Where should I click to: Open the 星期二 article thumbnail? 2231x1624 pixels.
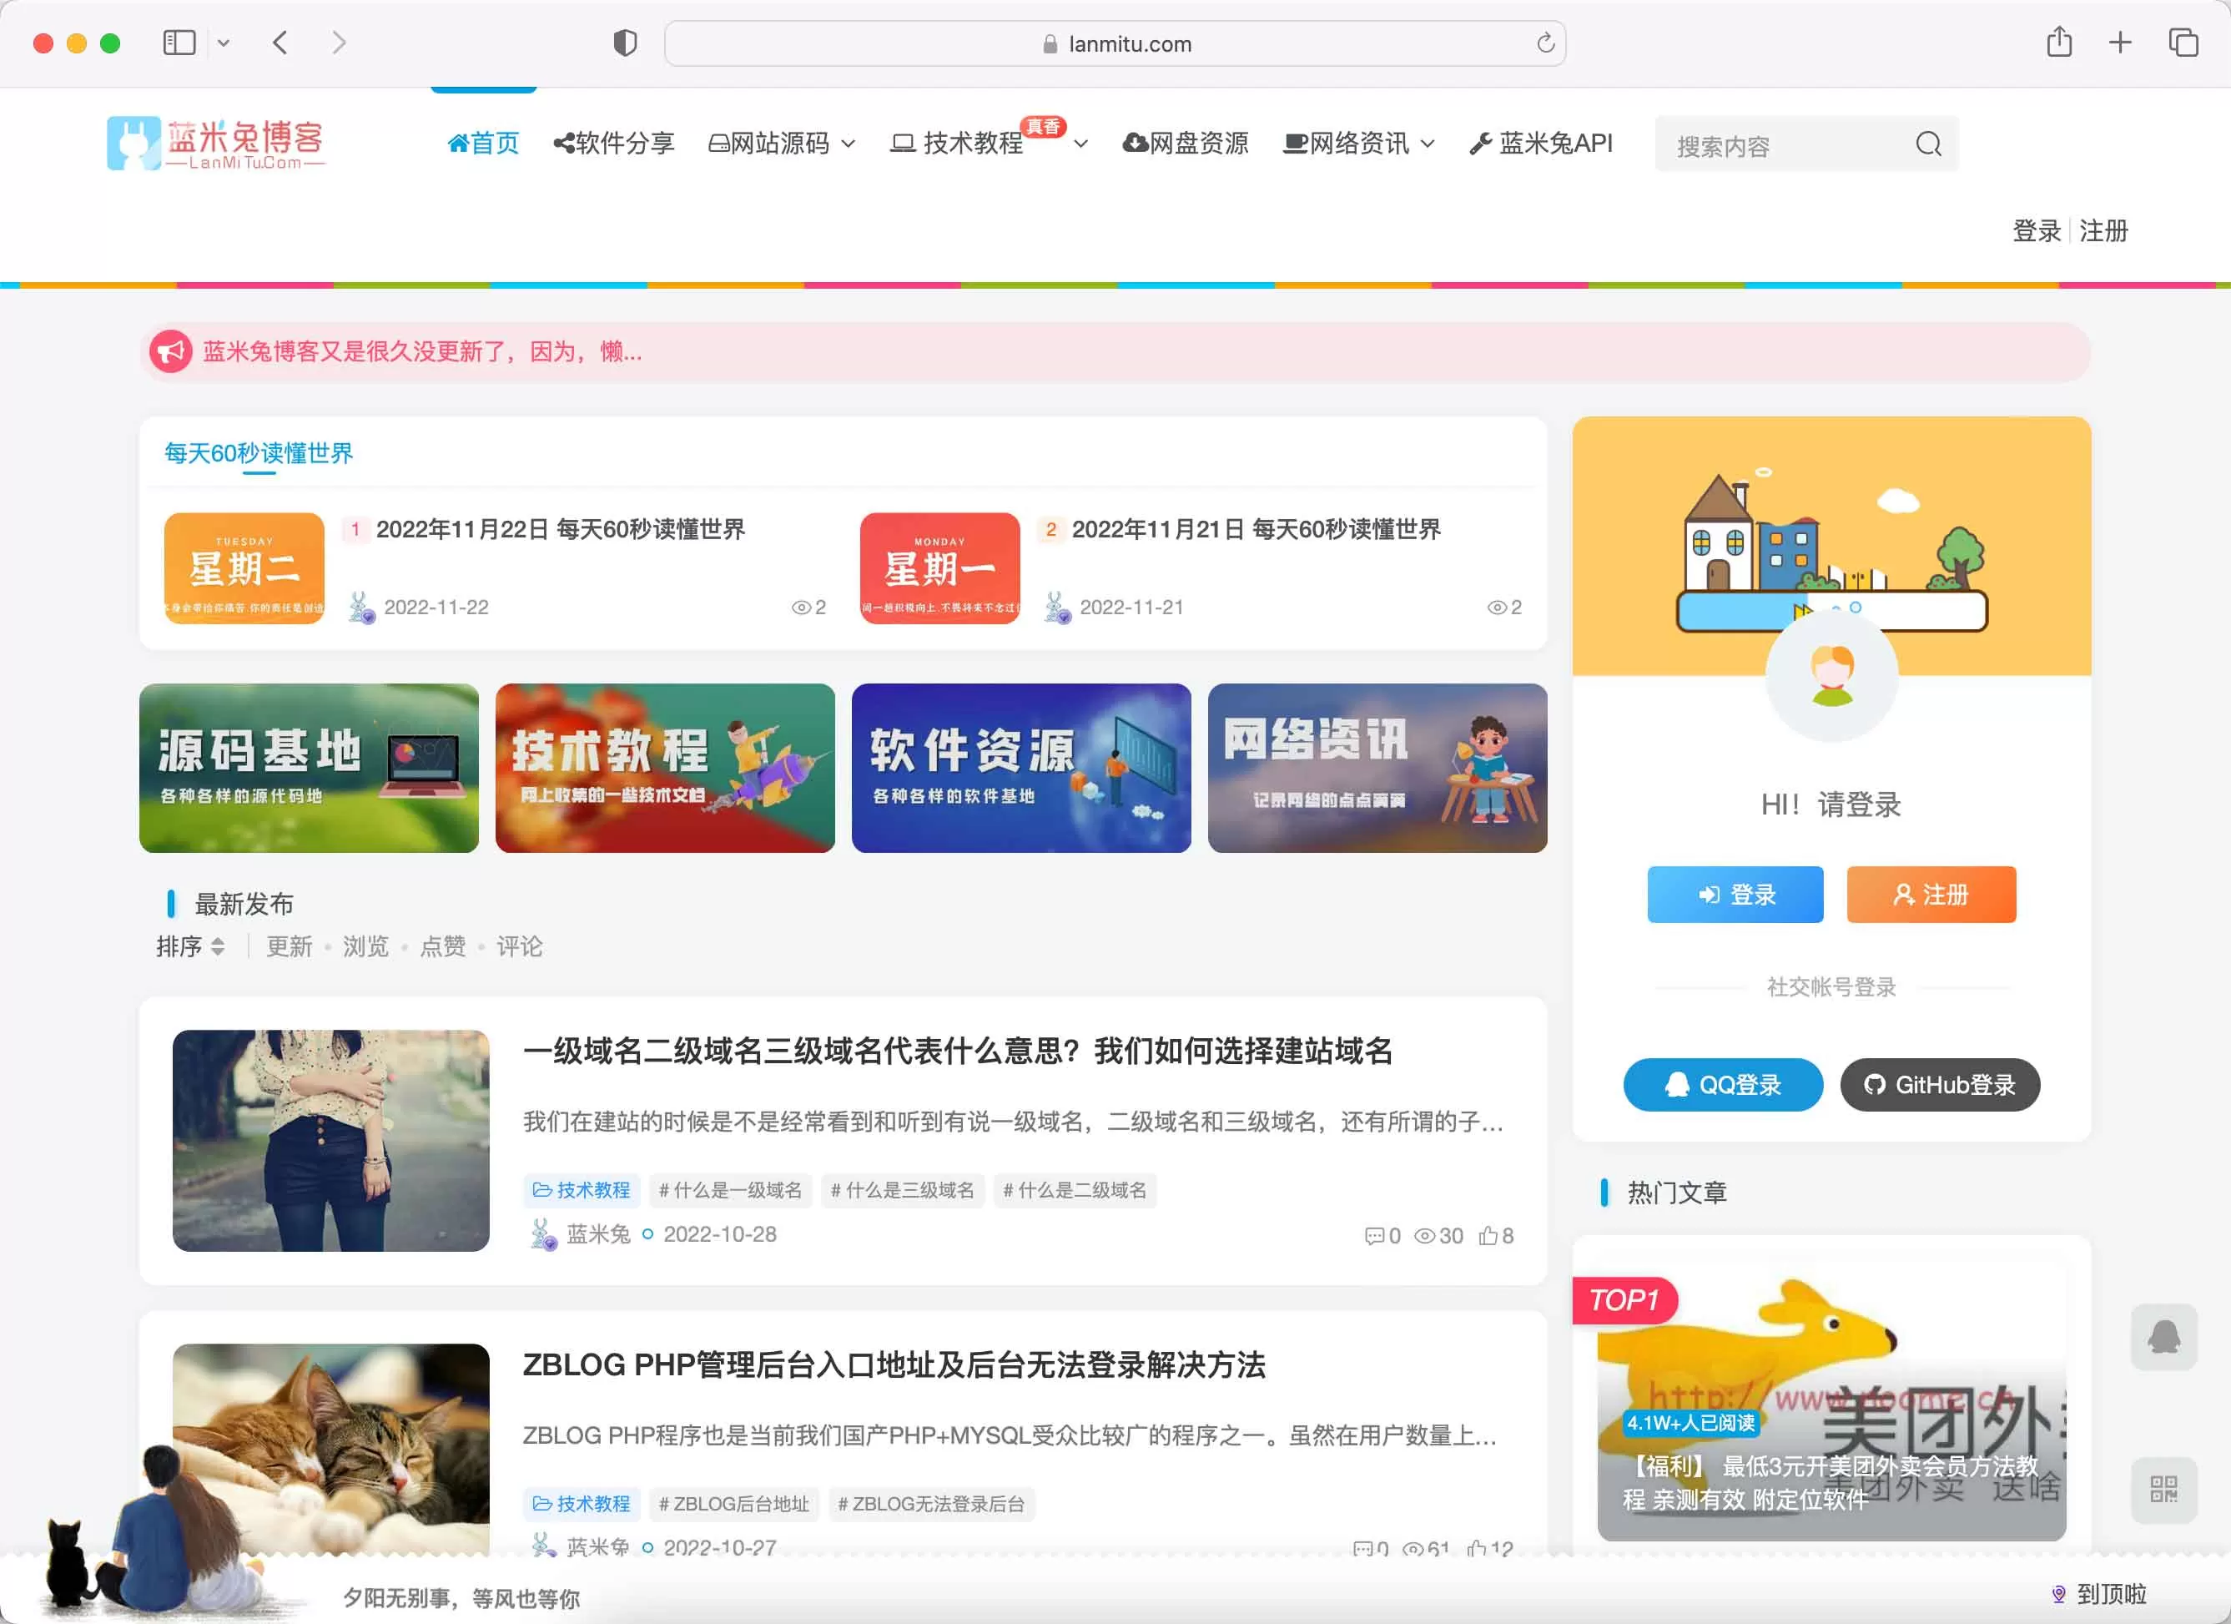pos(244,567)
